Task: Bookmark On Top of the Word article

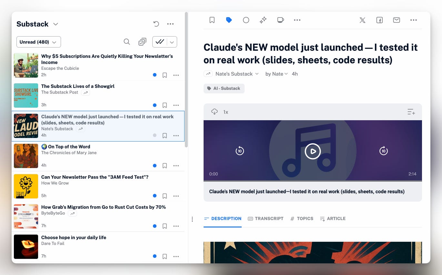Action: pyautogui.click(x=165, y=165)
